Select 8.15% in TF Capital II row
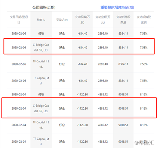Image resolution: width=157 pixels, height=148 pixels. tap(144, 125)
